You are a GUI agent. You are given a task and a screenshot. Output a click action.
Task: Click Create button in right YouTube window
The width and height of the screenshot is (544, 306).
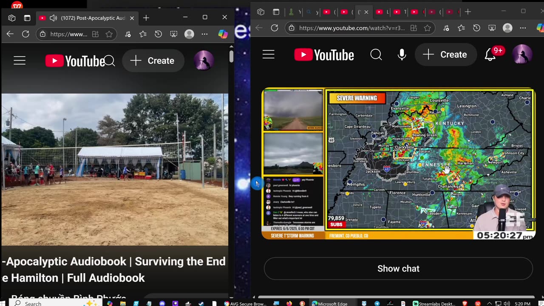coord(446,54)
